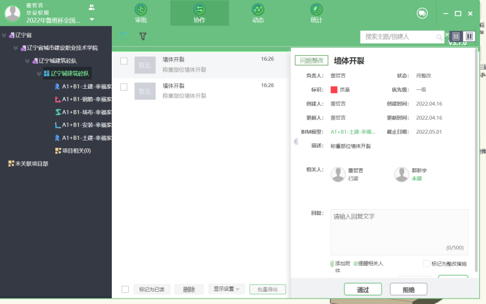Open the A1+B1-钢筋-幸福家 model
The height and width of the screenshot is (304, 486).
(x=86, y=99)
